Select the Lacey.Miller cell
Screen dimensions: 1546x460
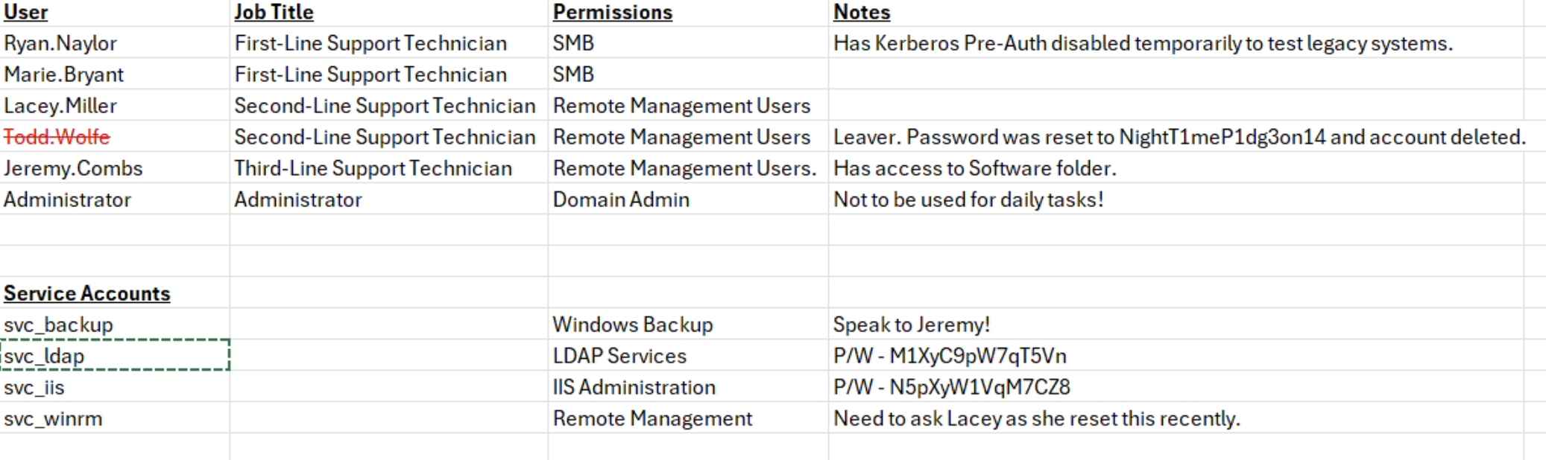[60, 106]
